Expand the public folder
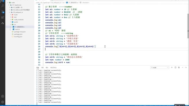 pos(11,22)
